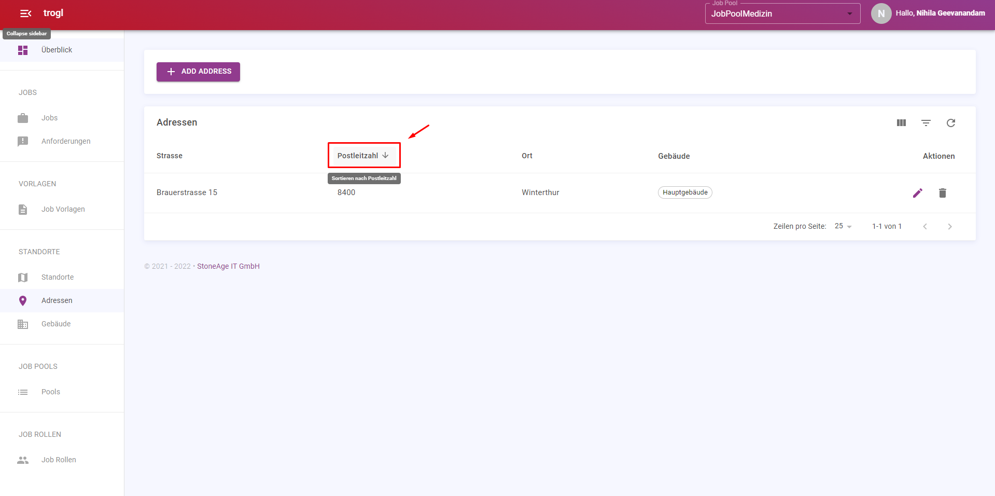Image resolution: width=995 pixels, height=496 pixels.
Task: Click the Ort column header
Action: tap(527, 156)
